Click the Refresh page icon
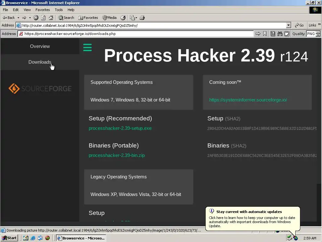The width and height of the screenshot is (322, 242). (x=43, y=18)
